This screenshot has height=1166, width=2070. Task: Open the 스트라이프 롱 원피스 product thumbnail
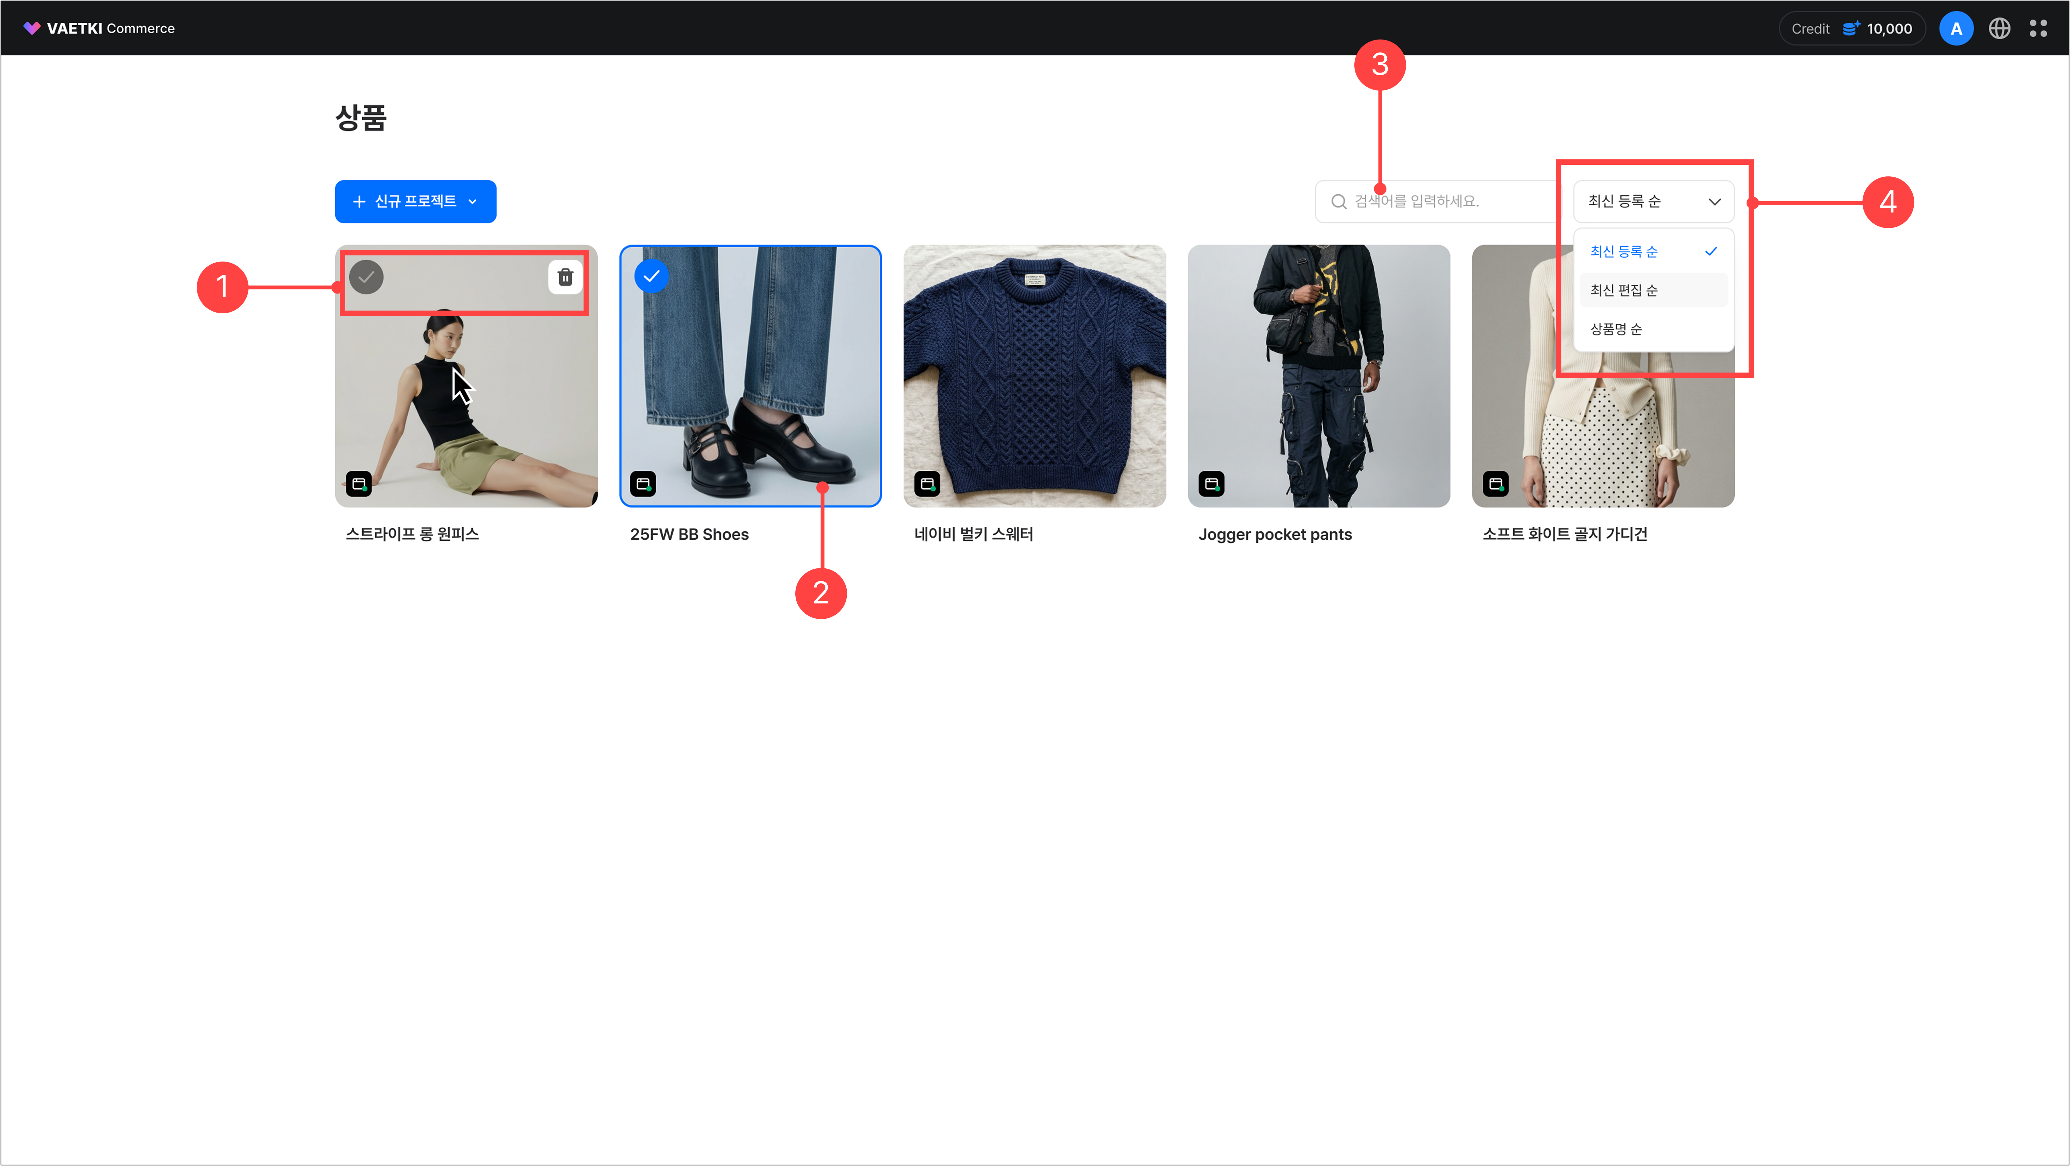click(x=466, y=376)
